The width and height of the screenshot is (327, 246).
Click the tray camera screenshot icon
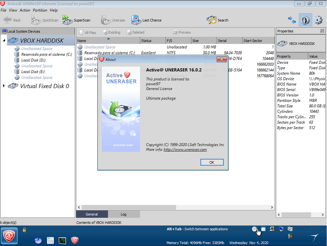click(290, 229)
